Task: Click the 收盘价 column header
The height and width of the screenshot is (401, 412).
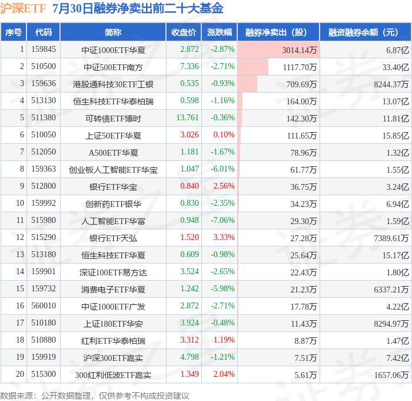Action: (x=184, y=32)
